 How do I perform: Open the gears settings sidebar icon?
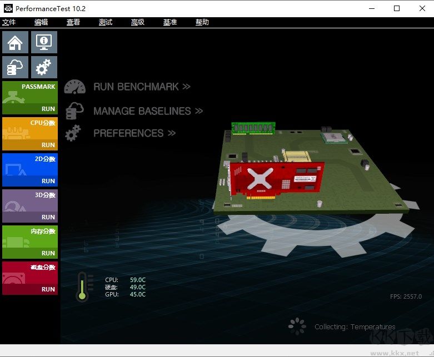coord(44,67)
